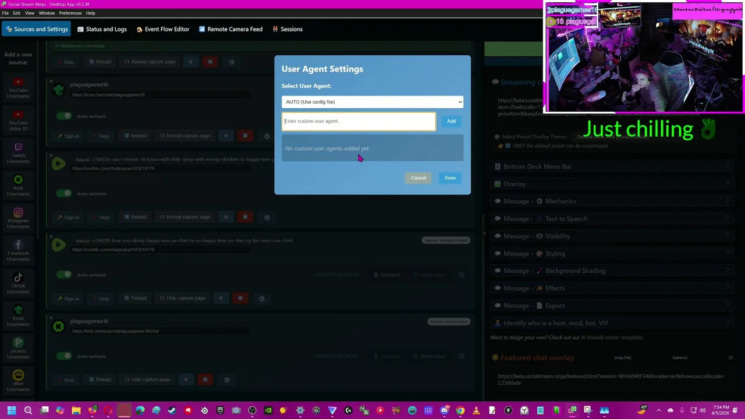
Task: Open Discord from the taskbar
Action: pos(445,411)
